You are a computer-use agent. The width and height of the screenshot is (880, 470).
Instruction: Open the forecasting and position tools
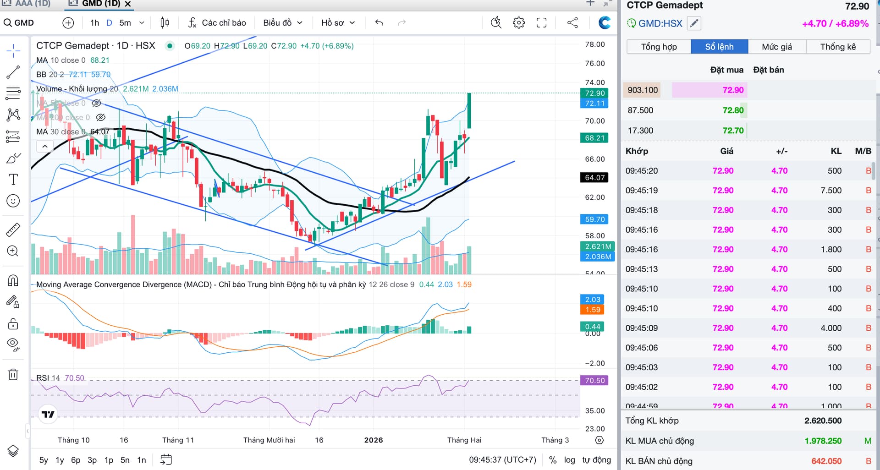13,137
